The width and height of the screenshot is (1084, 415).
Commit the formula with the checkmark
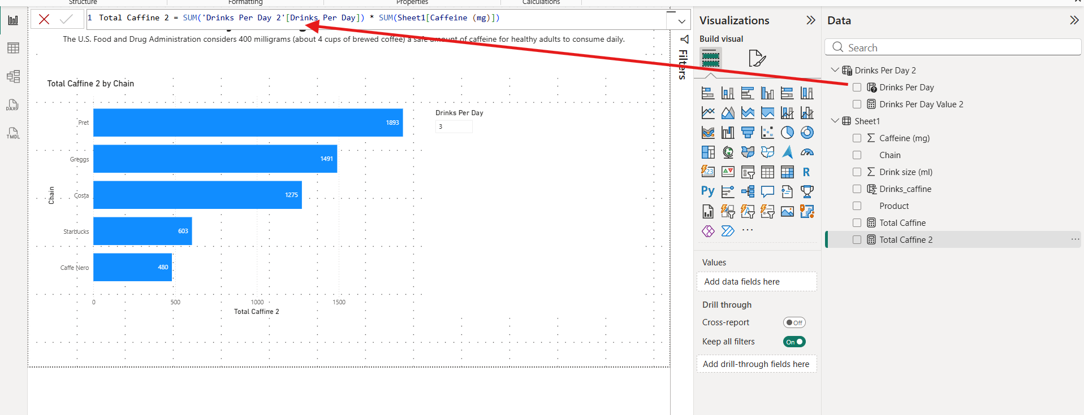coord(66,19)
